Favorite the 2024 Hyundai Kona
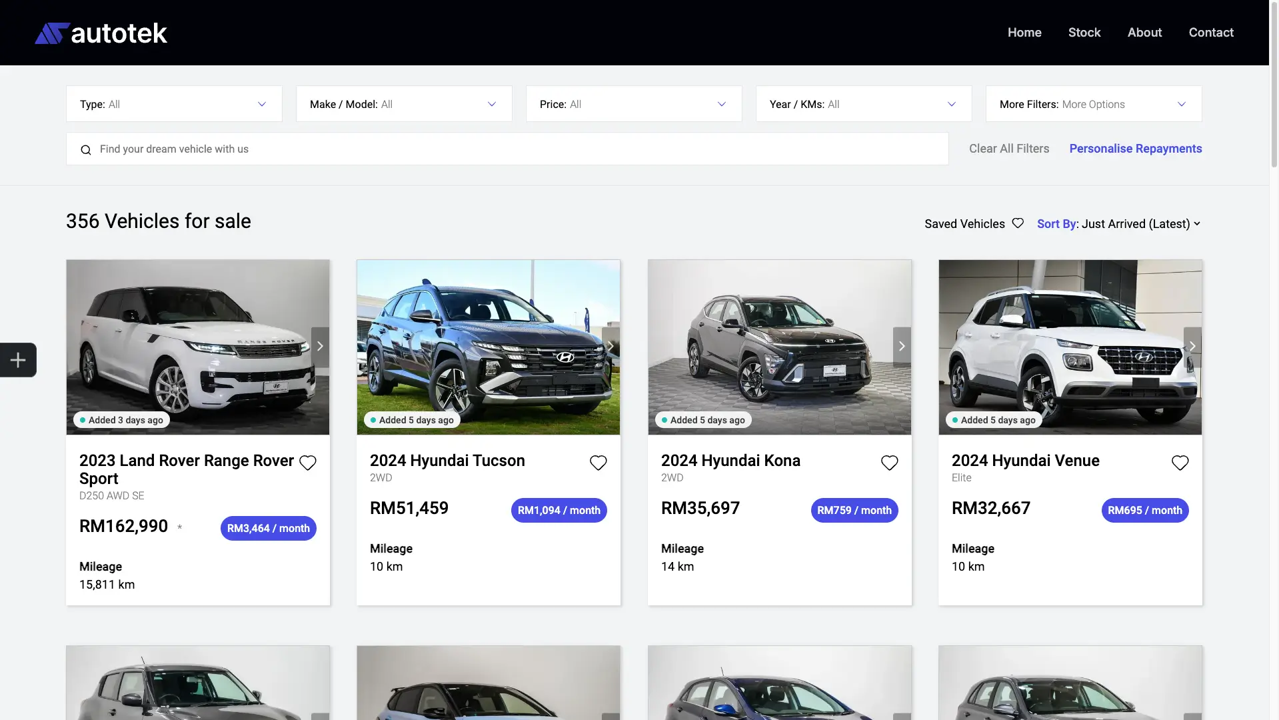This screenshot has width=1279, height=720. [890, 463]
